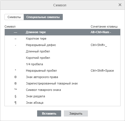Click the Вставить button

click(49, 113)
